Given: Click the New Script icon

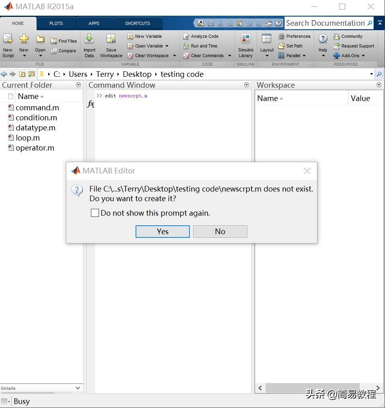Looking at the screenshot, I should coord(8,39).
